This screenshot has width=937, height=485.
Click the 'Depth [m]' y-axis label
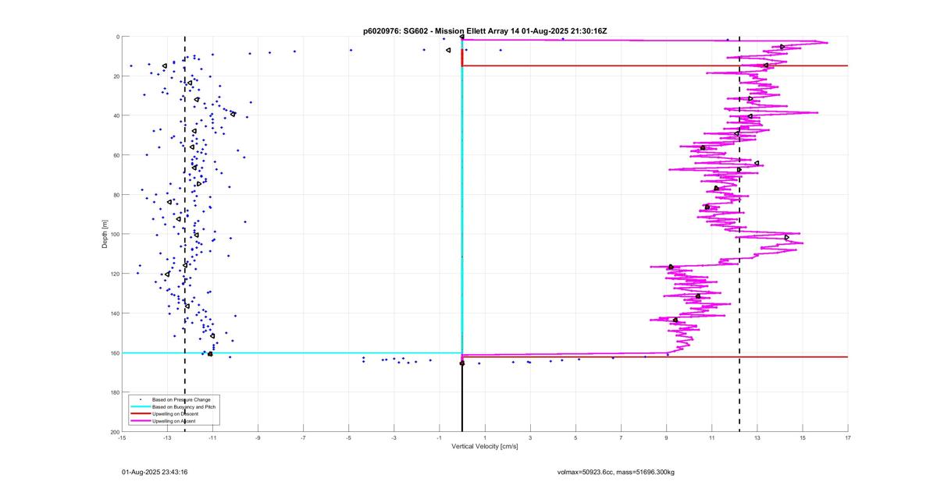(104, 234)
